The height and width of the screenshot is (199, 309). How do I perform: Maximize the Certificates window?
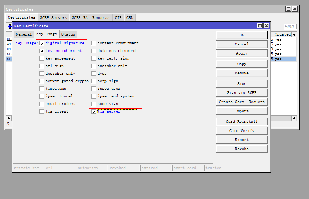pos(289,9)
